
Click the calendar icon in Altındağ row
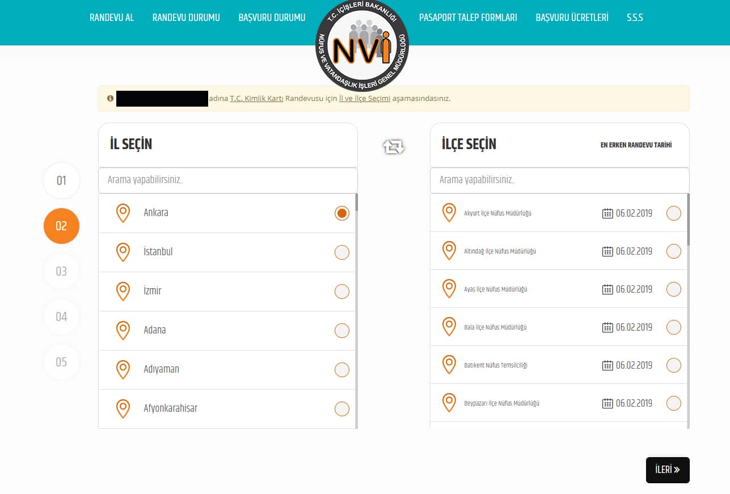pyautogui.click(x=607, y=251)
